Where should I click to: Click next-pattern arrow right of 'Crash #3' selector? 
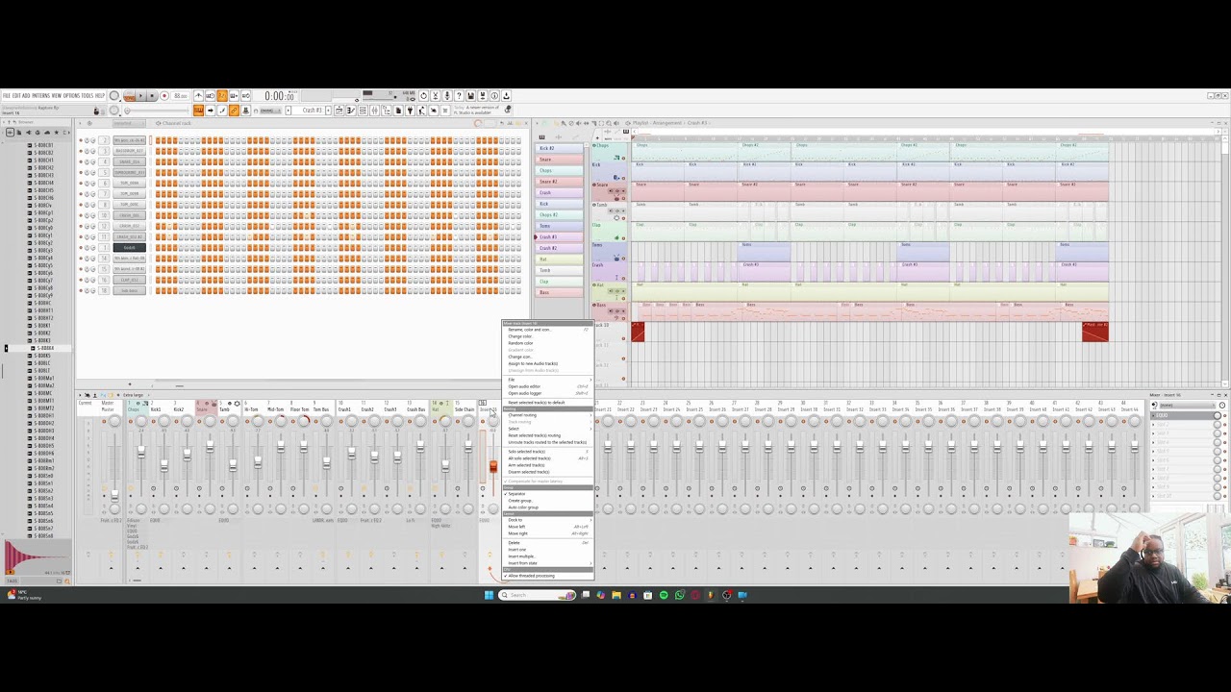pos(328,110)
